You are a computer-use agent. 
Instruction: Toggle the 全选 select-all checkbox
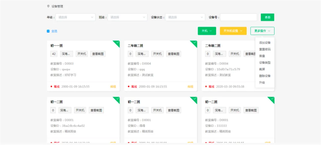point(48,31)
